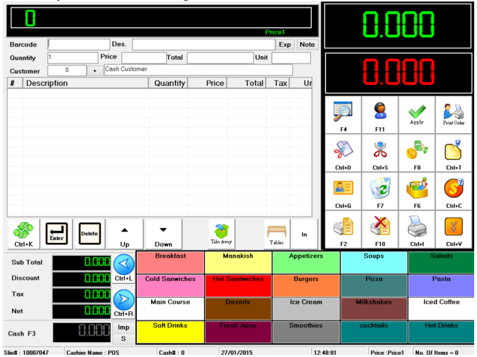
Task: Click the F2 print document icon
Action: coord(343,230)
